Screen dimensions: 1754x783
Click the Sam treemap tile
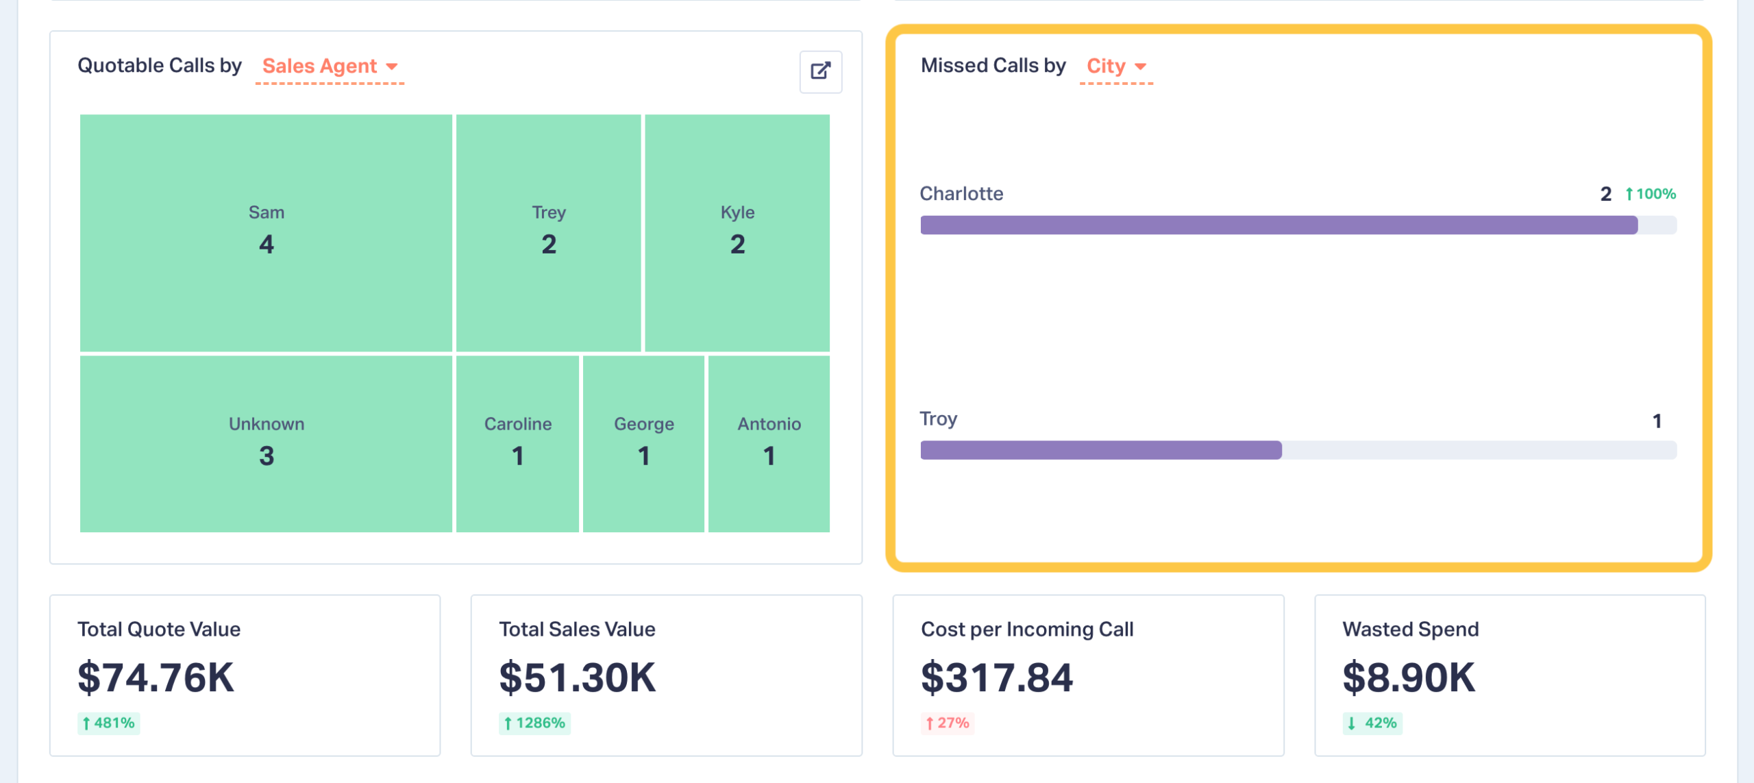(x=266, y=232)
